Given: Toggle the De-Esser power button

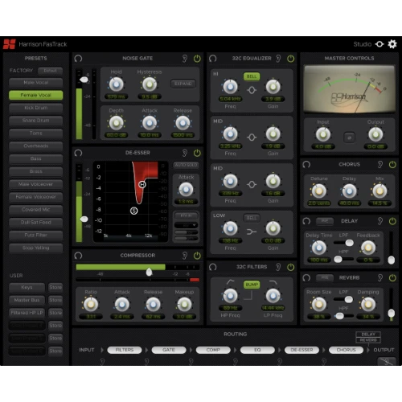Looking at the screenshot, I should (x=197, y=153).
